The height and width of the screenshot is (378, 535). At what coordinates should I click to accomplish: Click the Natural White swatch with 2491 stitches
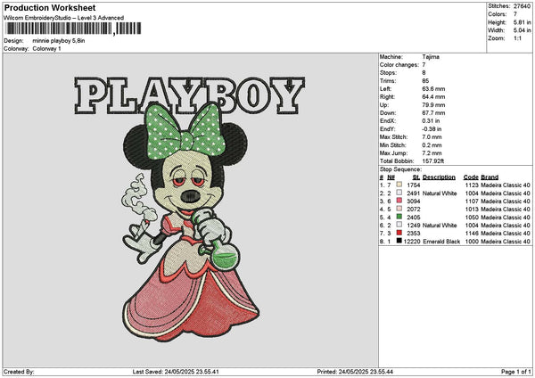399,193
